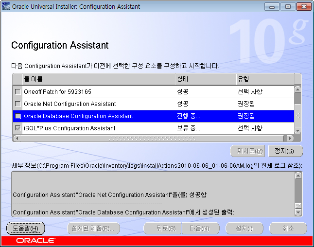Screen dimensions: 314x247
Task: Open help with the 도움말(H) button
Action: (x=26, y=228)
